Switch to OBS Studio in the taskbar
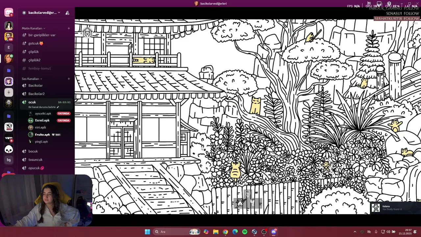Viewport: 421px width, 237px height. 264,232
